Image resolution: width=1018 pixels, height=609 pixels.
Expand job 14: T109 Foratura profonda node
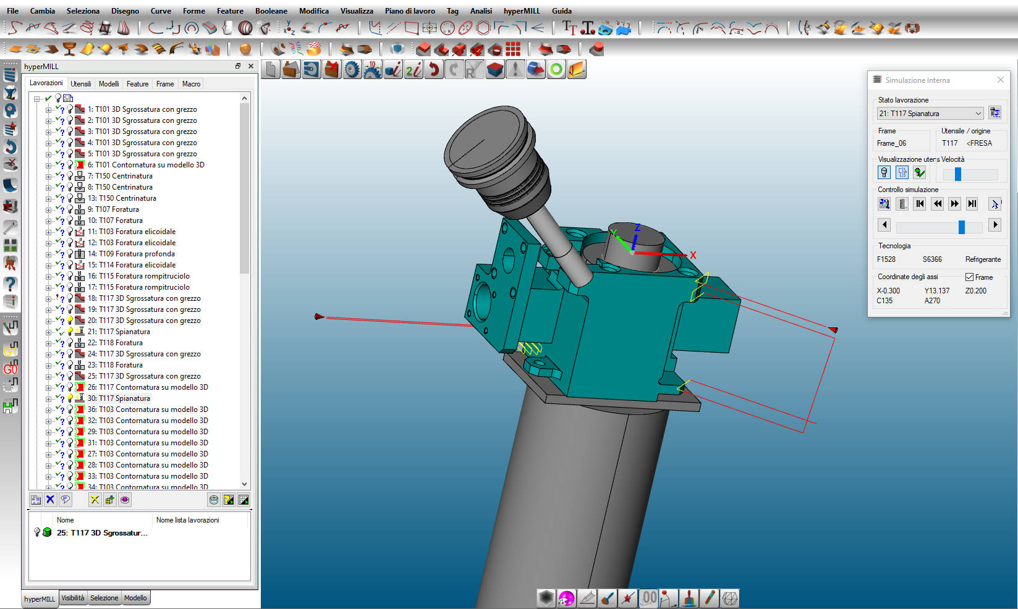coord(48,254)
